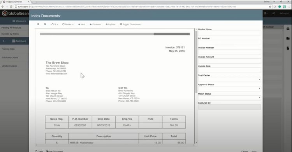Toggle Thumbnails panel

pyautogui.click(x=130, y=24)
